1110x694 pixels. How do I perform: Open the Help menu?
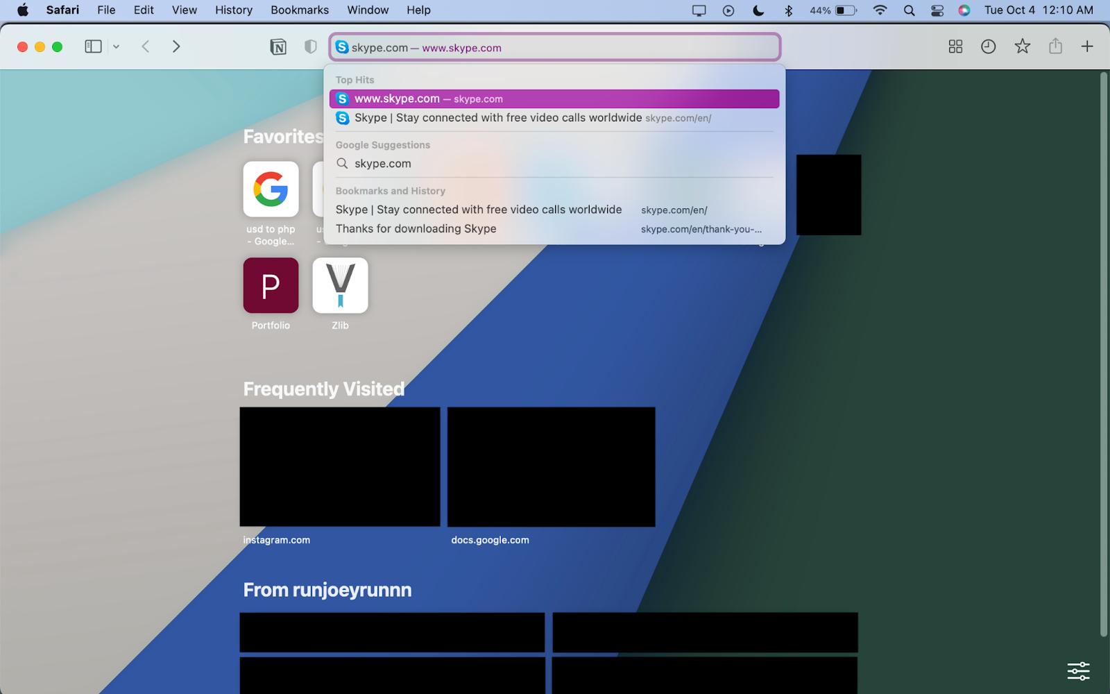click(x=418, y=10)
